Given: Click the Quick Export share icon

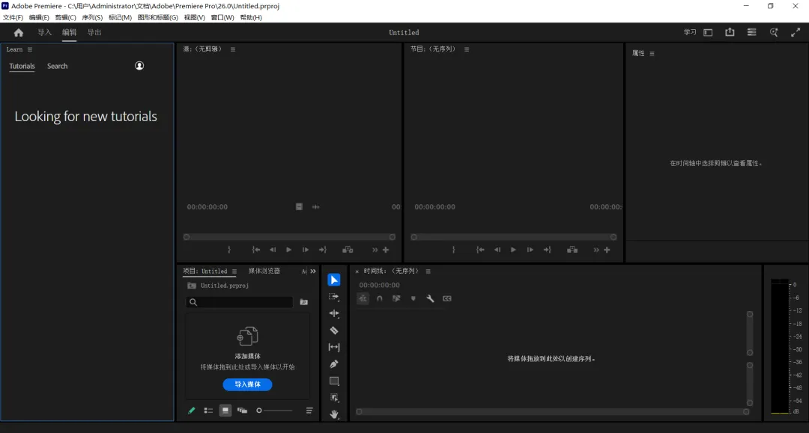Looking at the screenshot, I should pos(730,32).
